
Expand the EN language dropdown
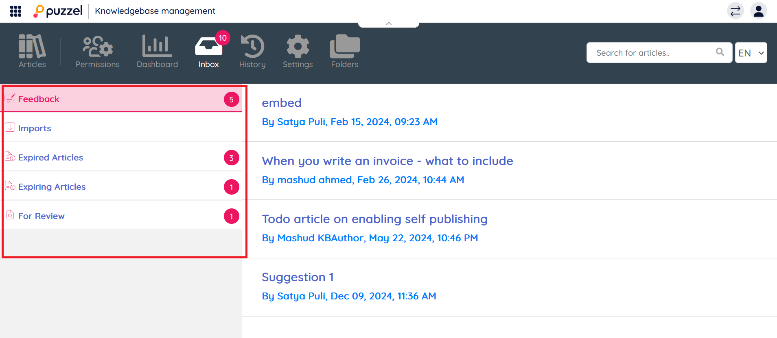click(x=751, y=53)
